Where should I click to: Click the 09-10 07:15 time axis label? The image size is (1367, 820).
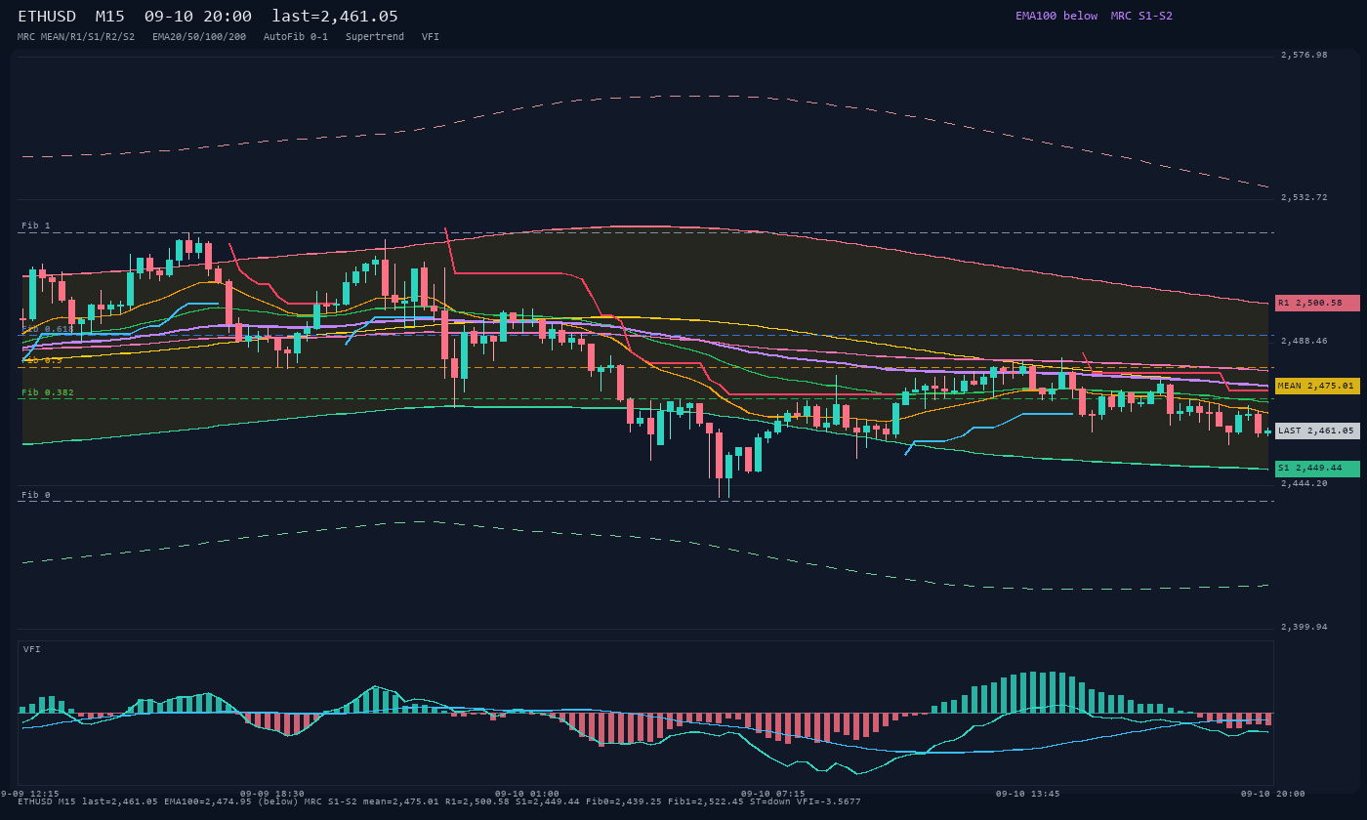pos(773,794)
